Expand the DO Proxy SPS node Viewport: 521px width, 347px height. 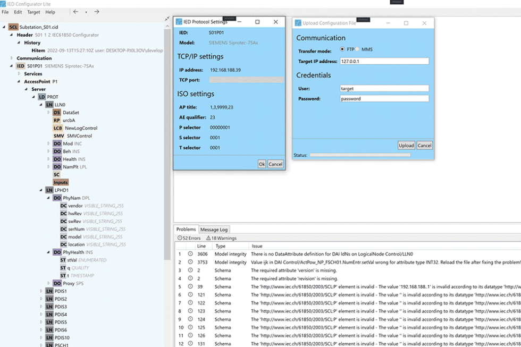click(49, 283)
